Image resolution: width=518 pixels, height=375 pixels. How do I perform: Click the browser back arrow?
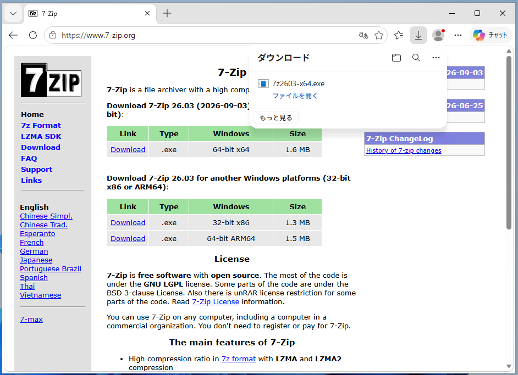13,35
